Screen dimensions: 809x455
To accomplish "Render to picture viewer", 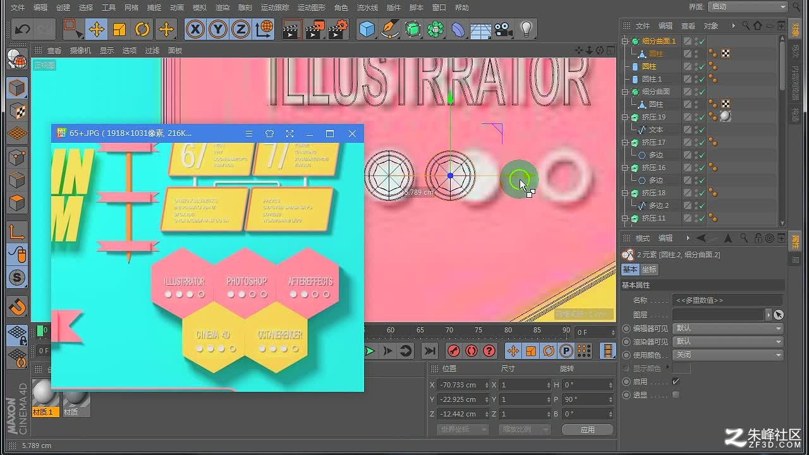I will pos(315,29).
